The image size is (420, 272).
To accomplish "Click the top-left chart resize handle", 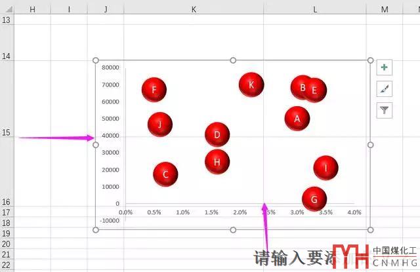I will [96, 60].
